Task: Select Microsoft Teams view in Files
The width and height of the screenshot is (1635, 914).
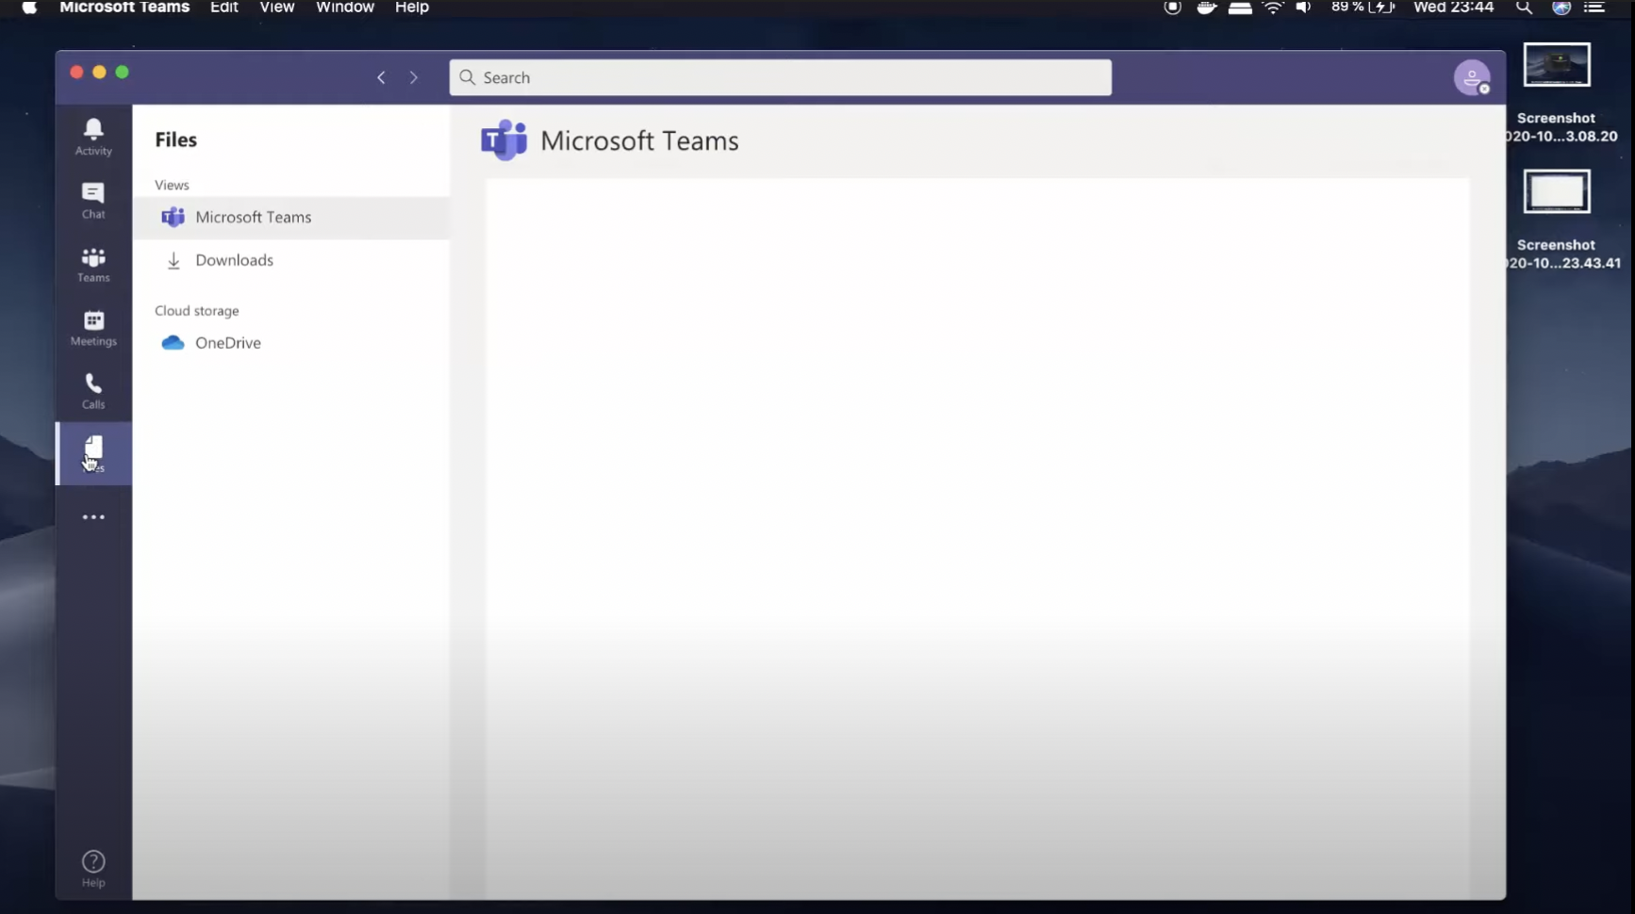Action: 291,217
